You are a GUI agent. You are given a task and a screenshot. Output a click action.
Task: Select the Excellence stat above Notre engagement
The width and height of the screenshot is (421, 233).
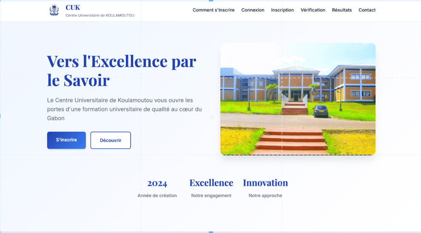pos(211,183)
